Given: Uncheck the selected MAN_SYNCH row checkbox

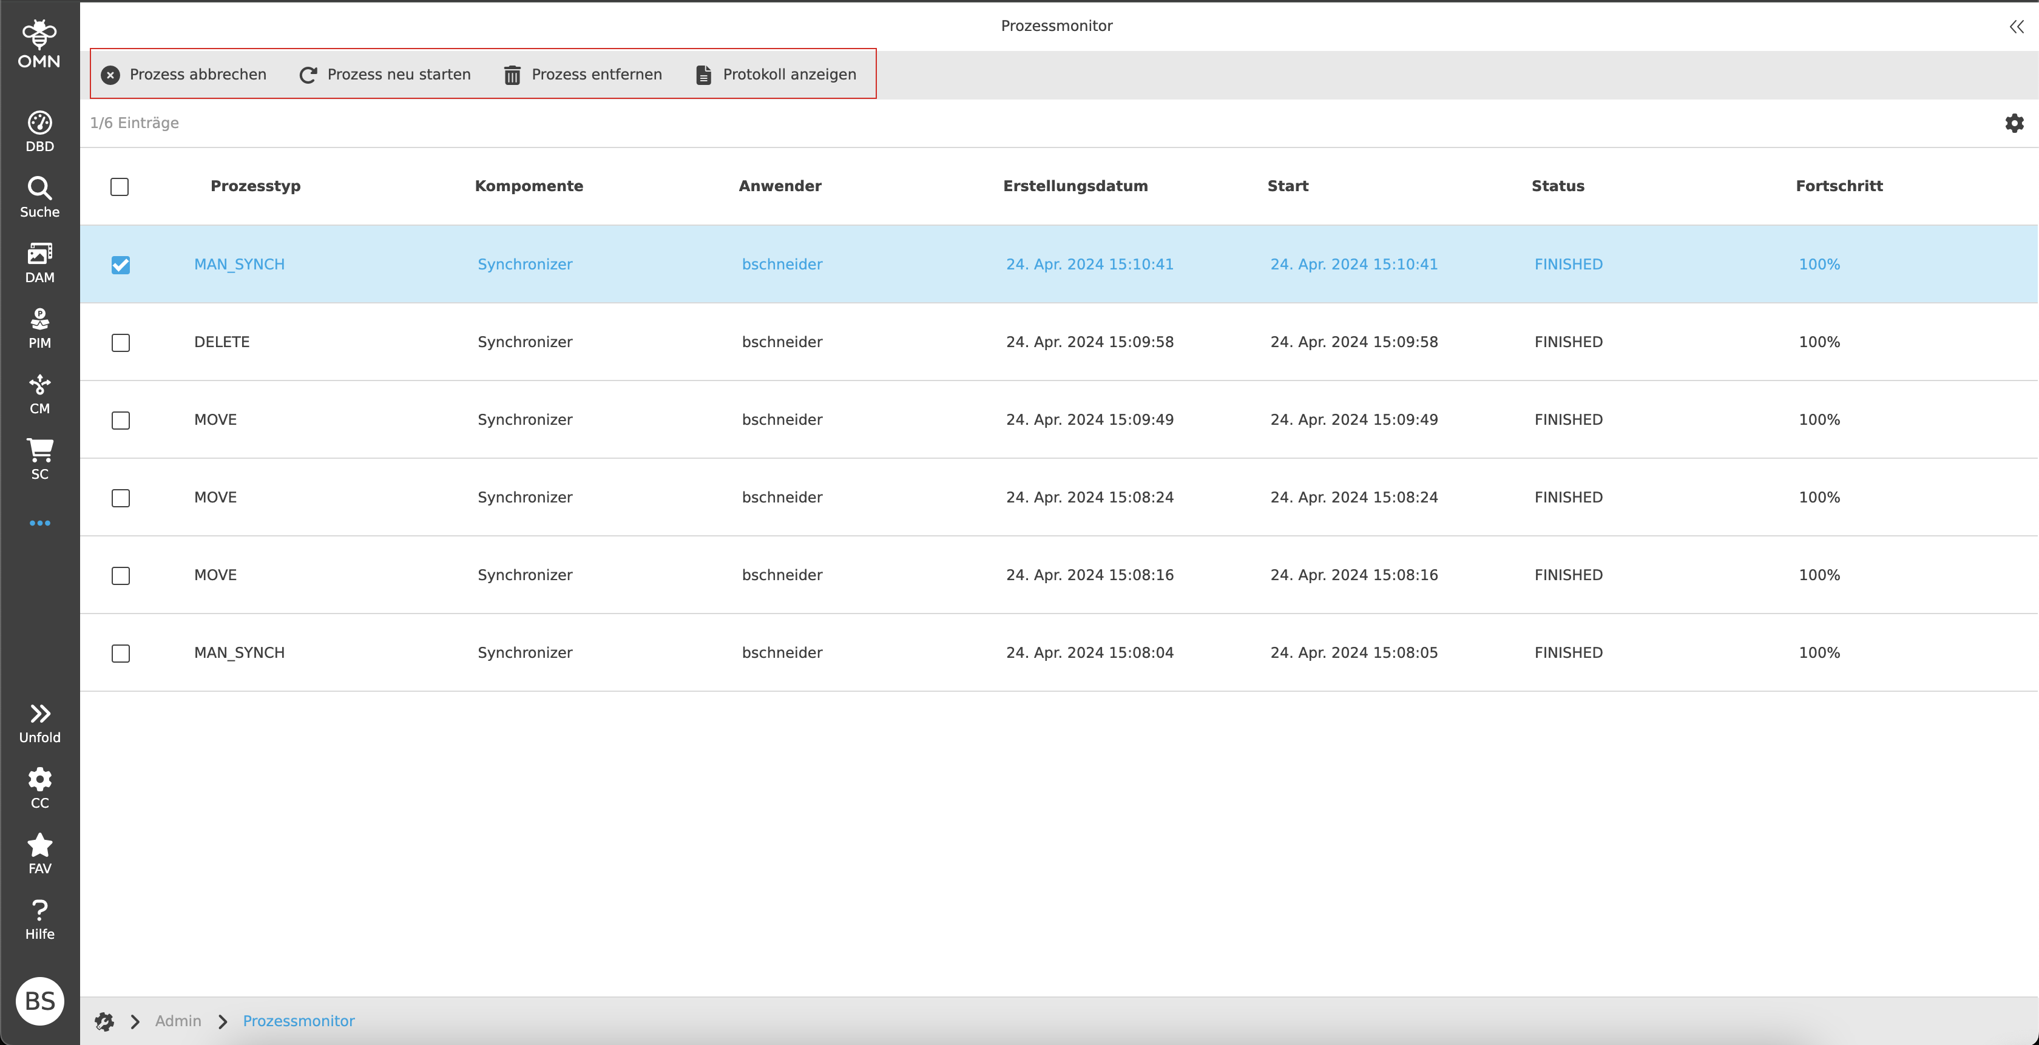Looking at the screenshot, I should 120,265.
